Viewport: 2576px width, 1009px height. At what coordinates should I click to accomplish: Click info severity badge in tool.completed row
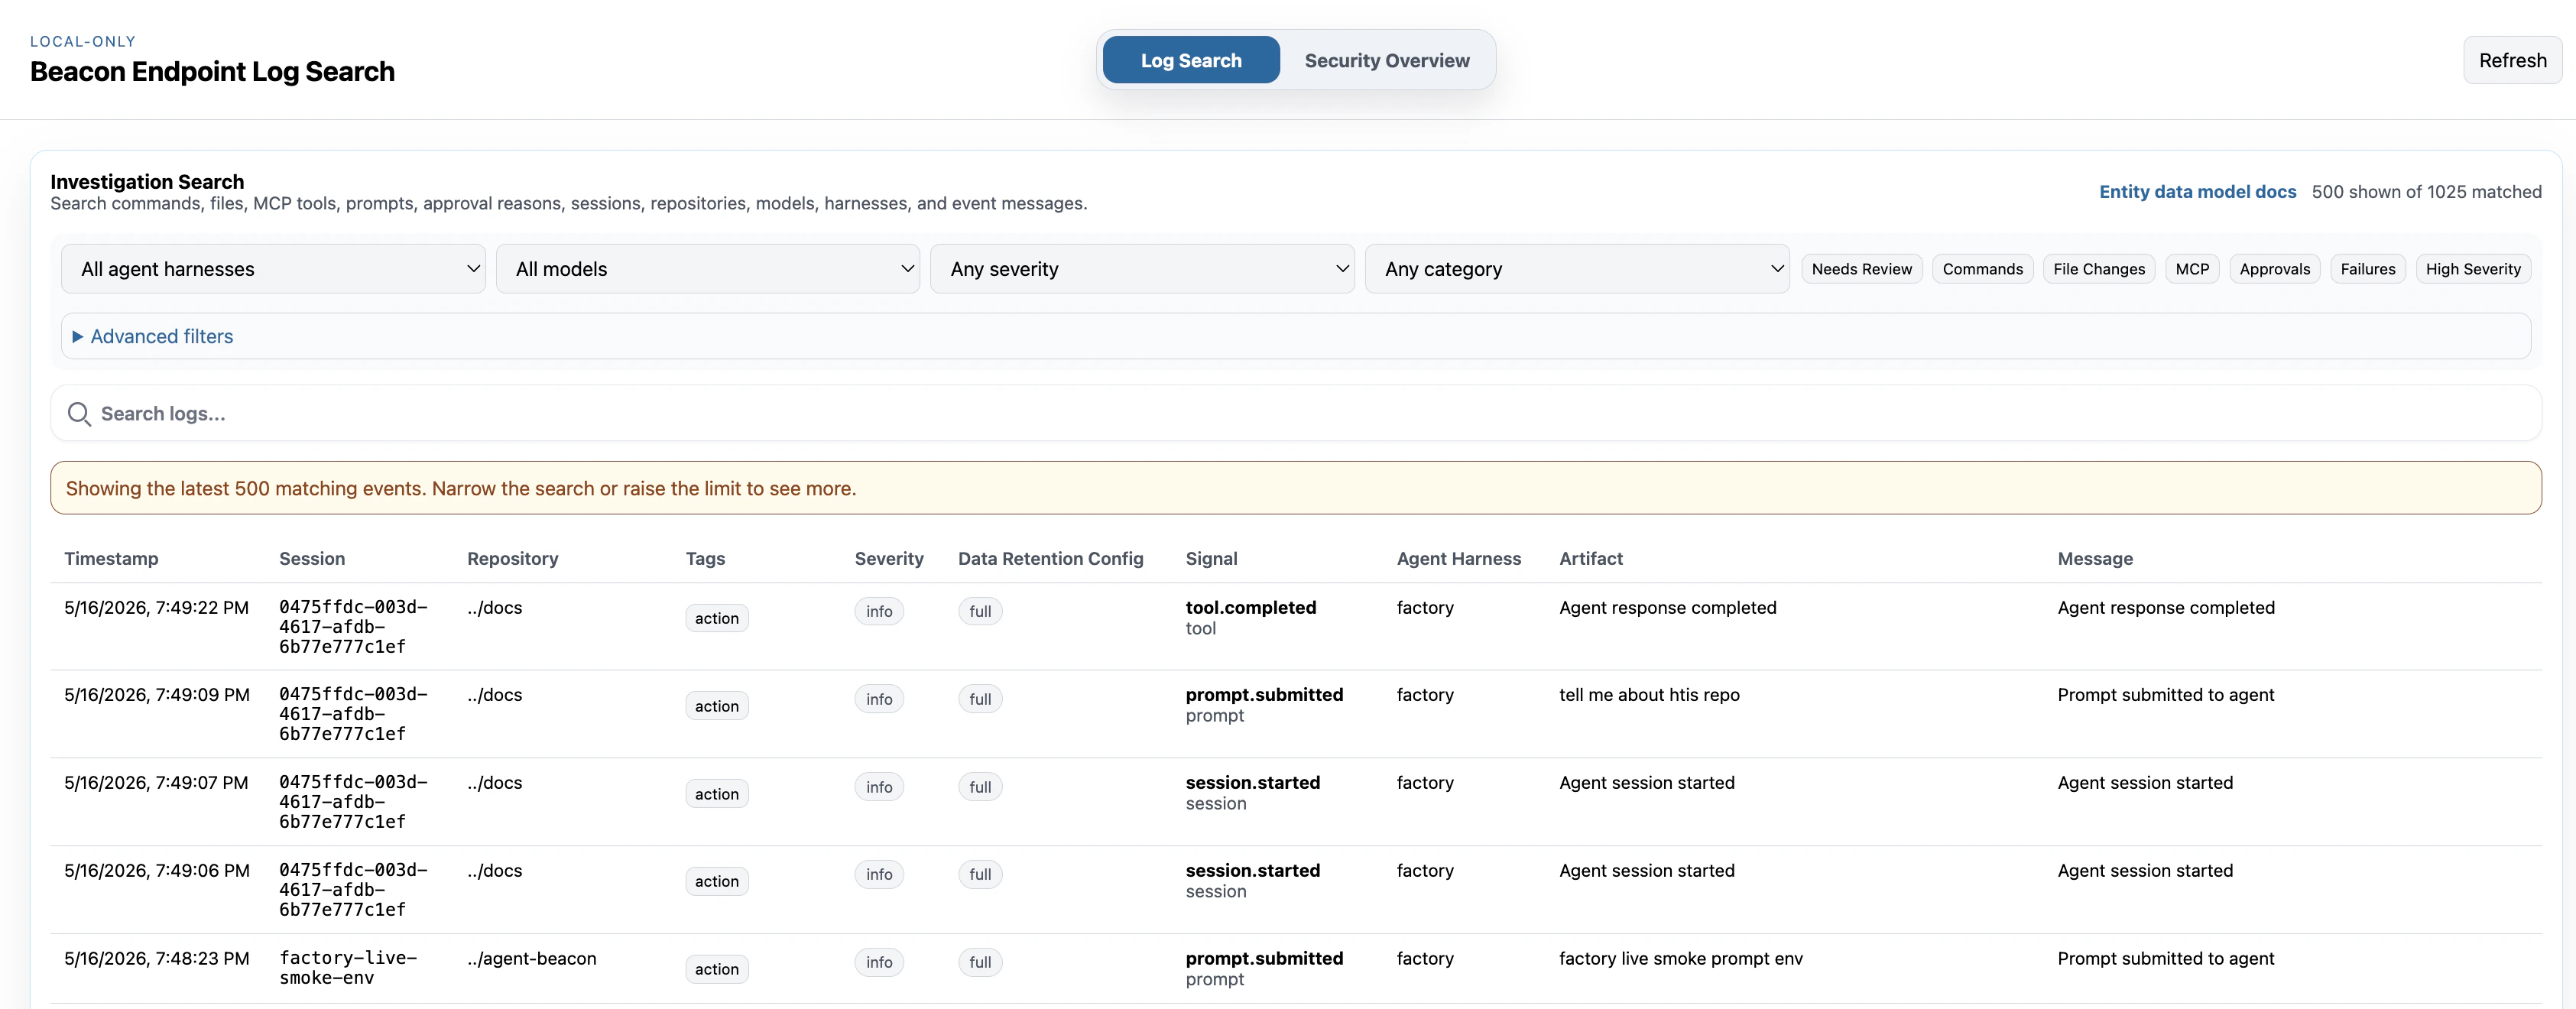coord(879,612)
